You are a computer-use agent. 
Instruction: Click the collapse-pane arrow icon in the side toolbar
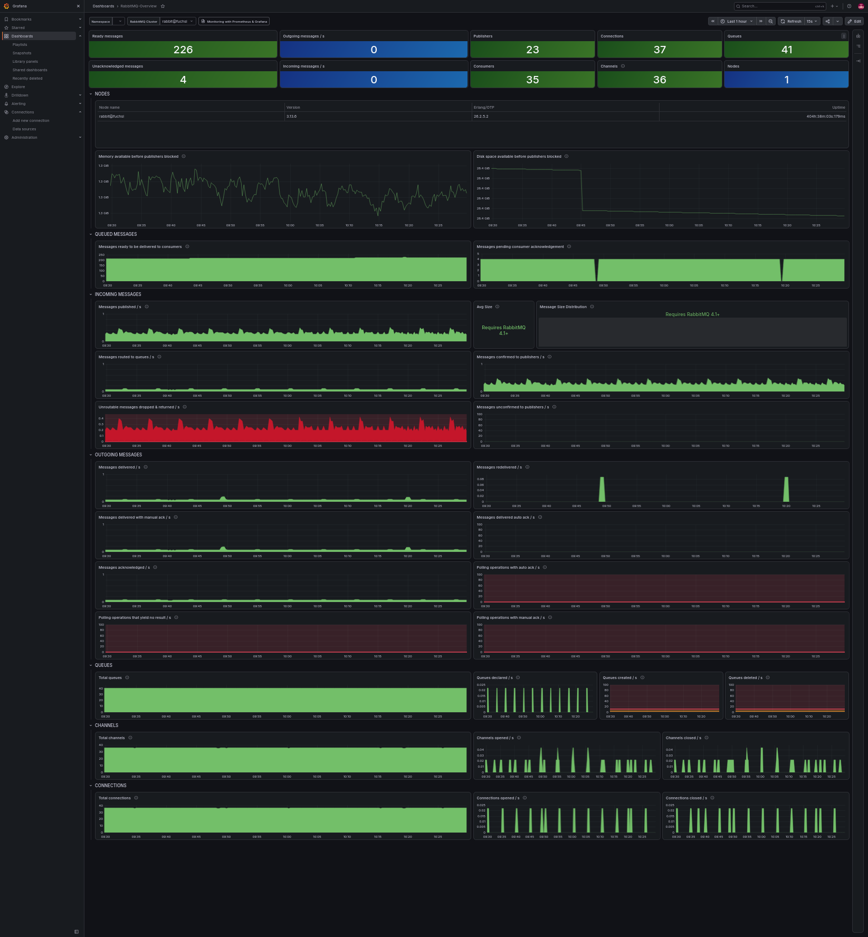859,61
